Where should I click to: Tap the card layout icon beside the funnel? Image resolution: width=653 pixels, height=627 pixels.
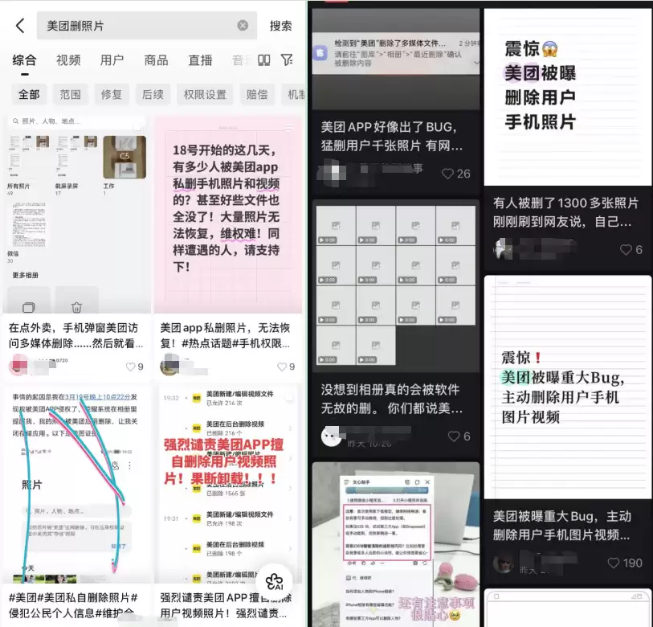tap(263, 59)
